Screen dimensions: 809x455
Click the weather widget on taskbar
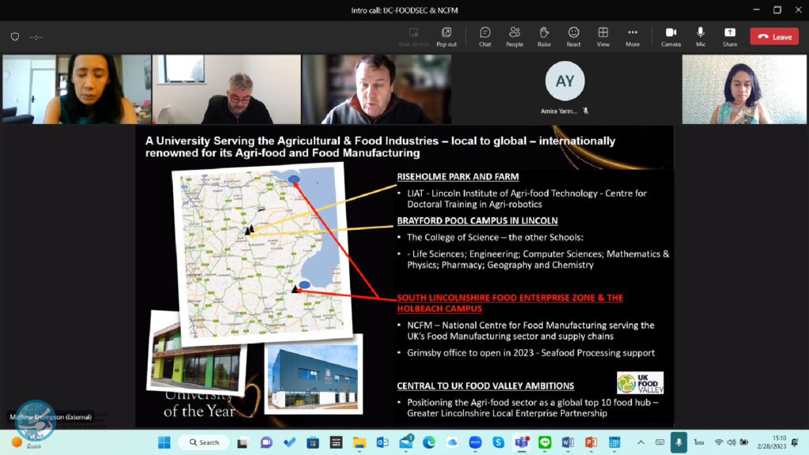click(24, 442)
